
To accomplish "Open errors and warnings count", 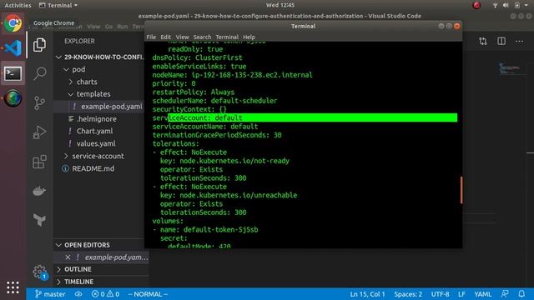I will point(105,294).
